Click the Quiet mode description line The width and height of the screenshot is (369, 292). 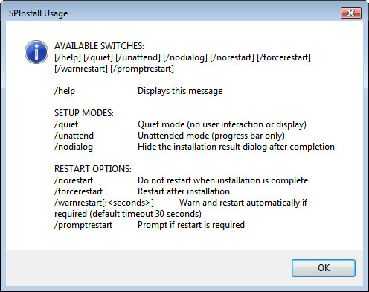222,124
